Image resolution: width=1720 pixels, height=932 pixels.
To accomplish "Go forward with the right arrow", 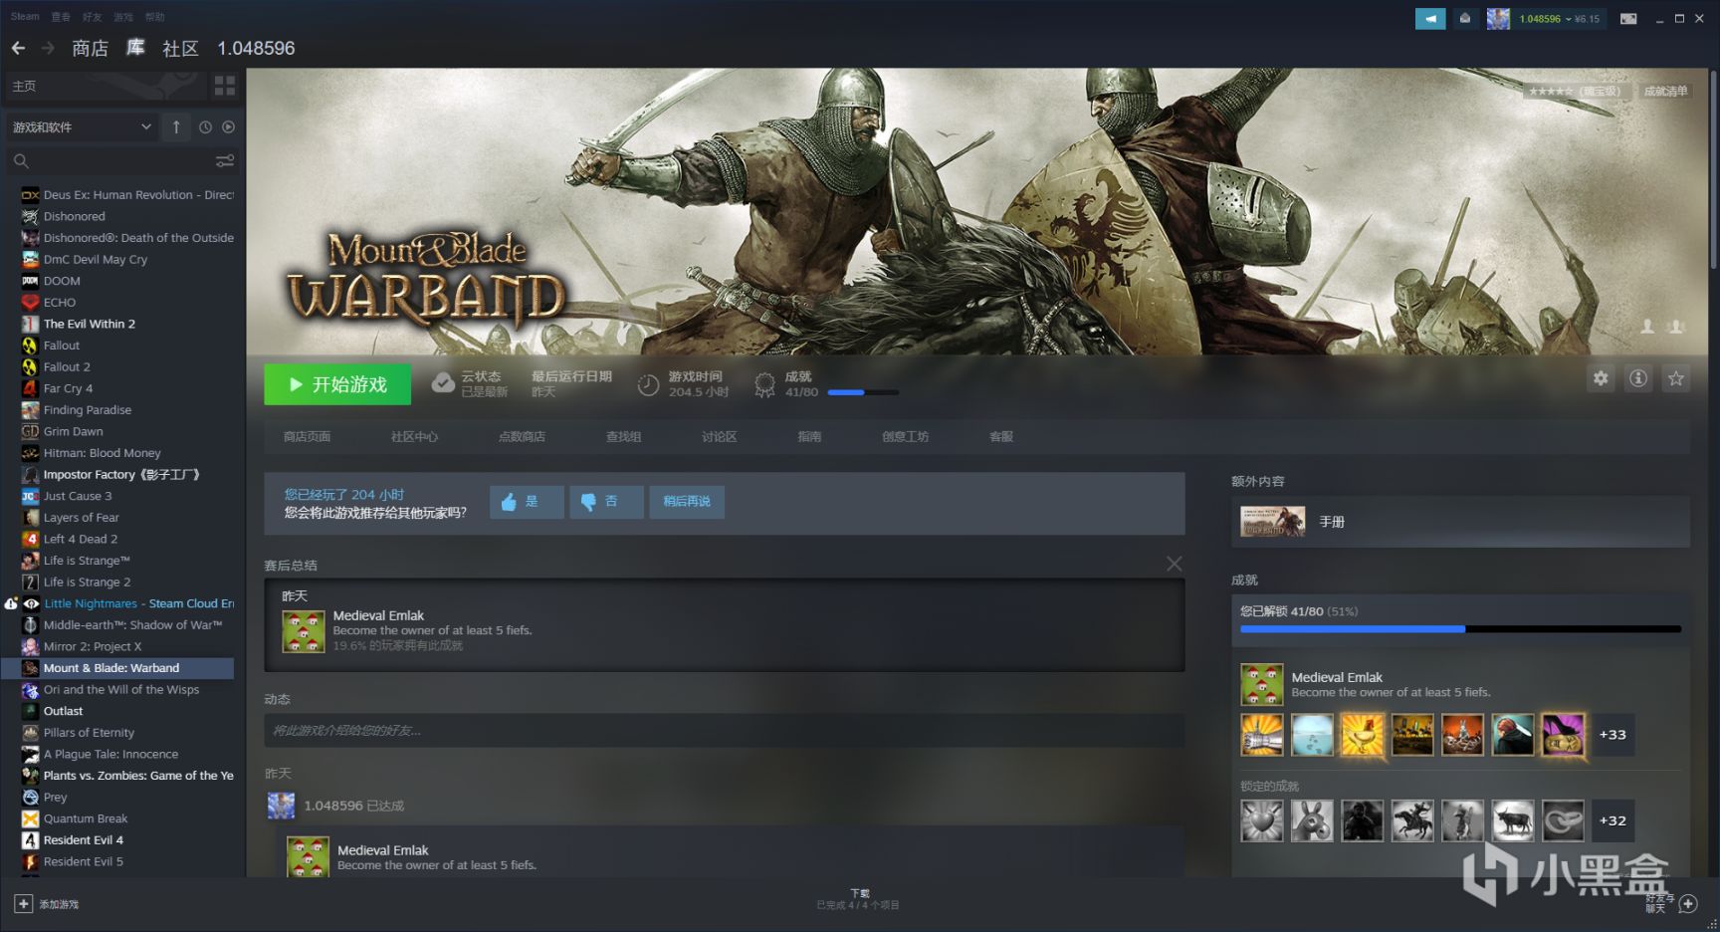I will pos(48,48).
